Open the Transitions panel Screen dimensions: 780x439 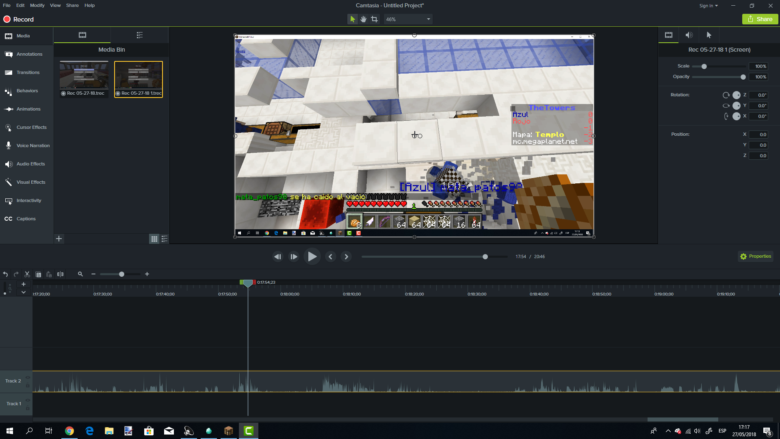pos(26,72)
